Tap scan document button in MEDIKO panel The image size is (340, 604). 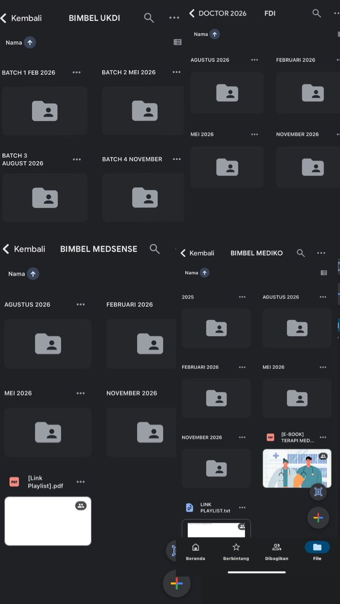318,492
